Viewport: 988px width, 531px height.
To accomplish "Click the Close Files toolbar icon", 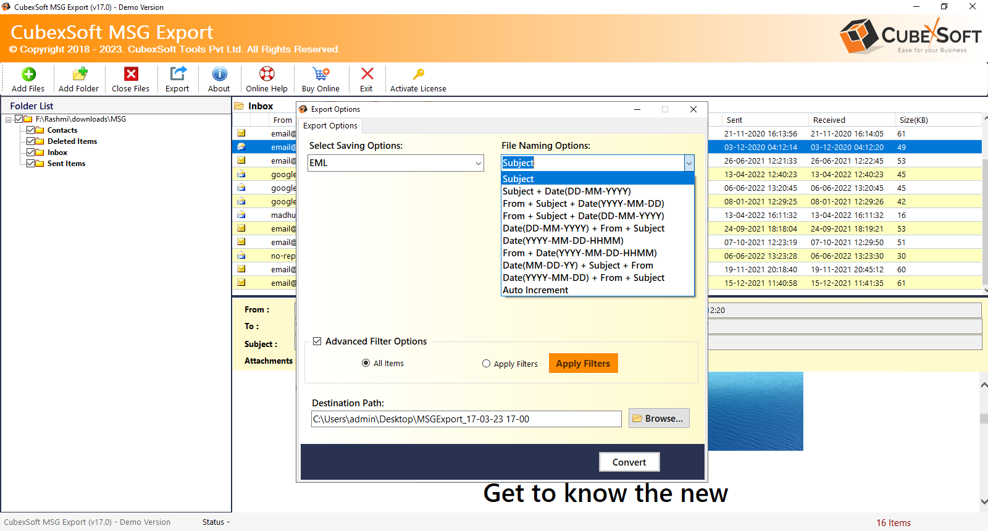I will click(x=131, y=74).
